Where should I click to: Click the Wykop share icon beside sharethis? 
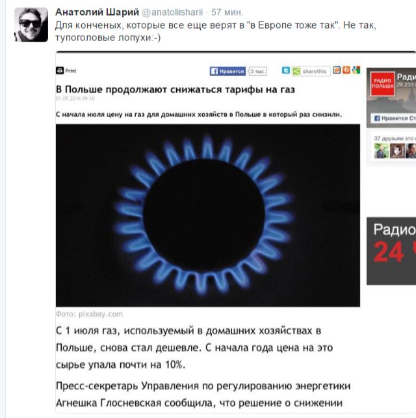337,70
